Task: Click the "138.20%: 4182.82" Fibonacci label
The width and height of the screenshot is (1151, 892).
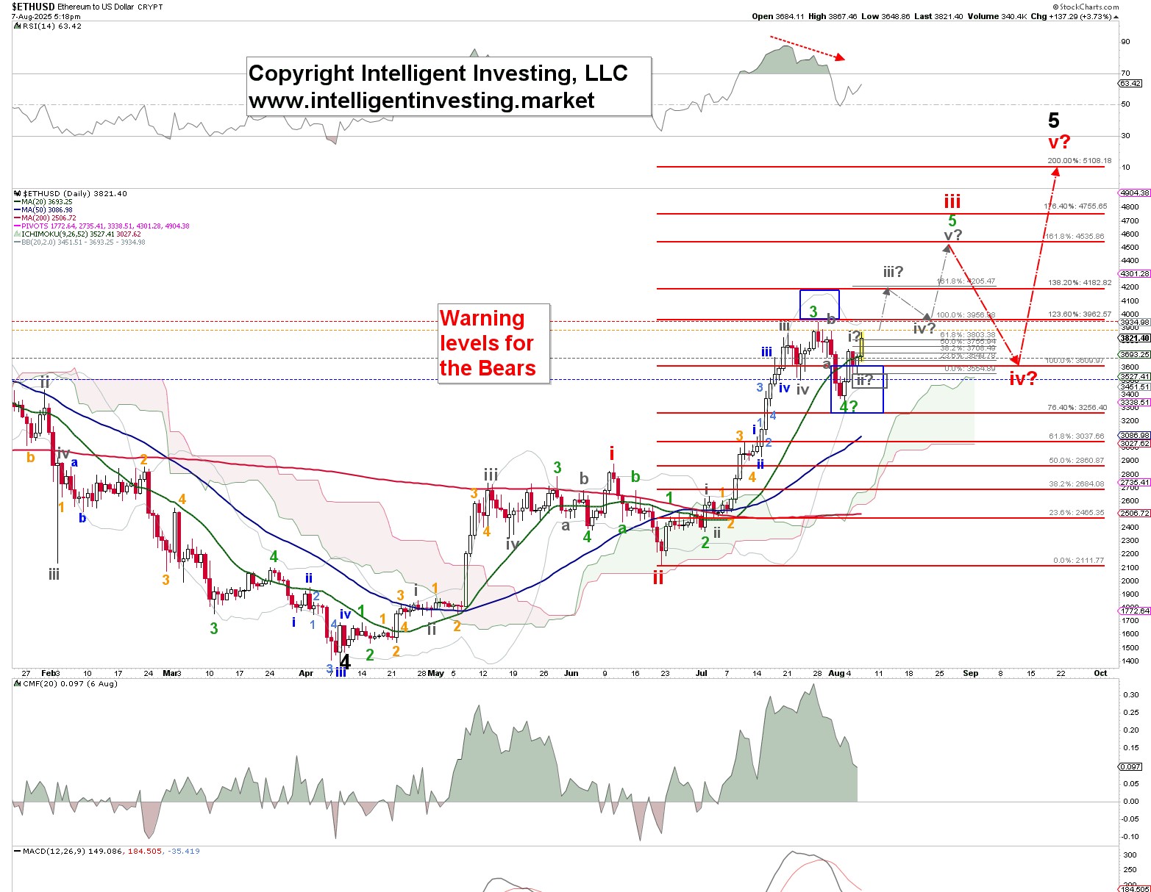Action: pyautogui.click(x=1080, y=283)
